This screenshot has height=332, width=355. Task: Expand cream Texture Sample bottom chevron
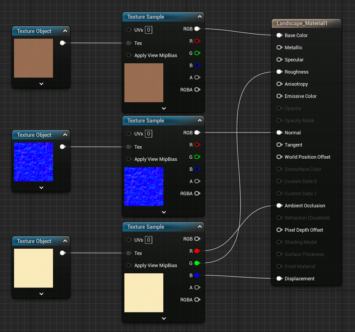pyautogui.click(x=164, y=318)
